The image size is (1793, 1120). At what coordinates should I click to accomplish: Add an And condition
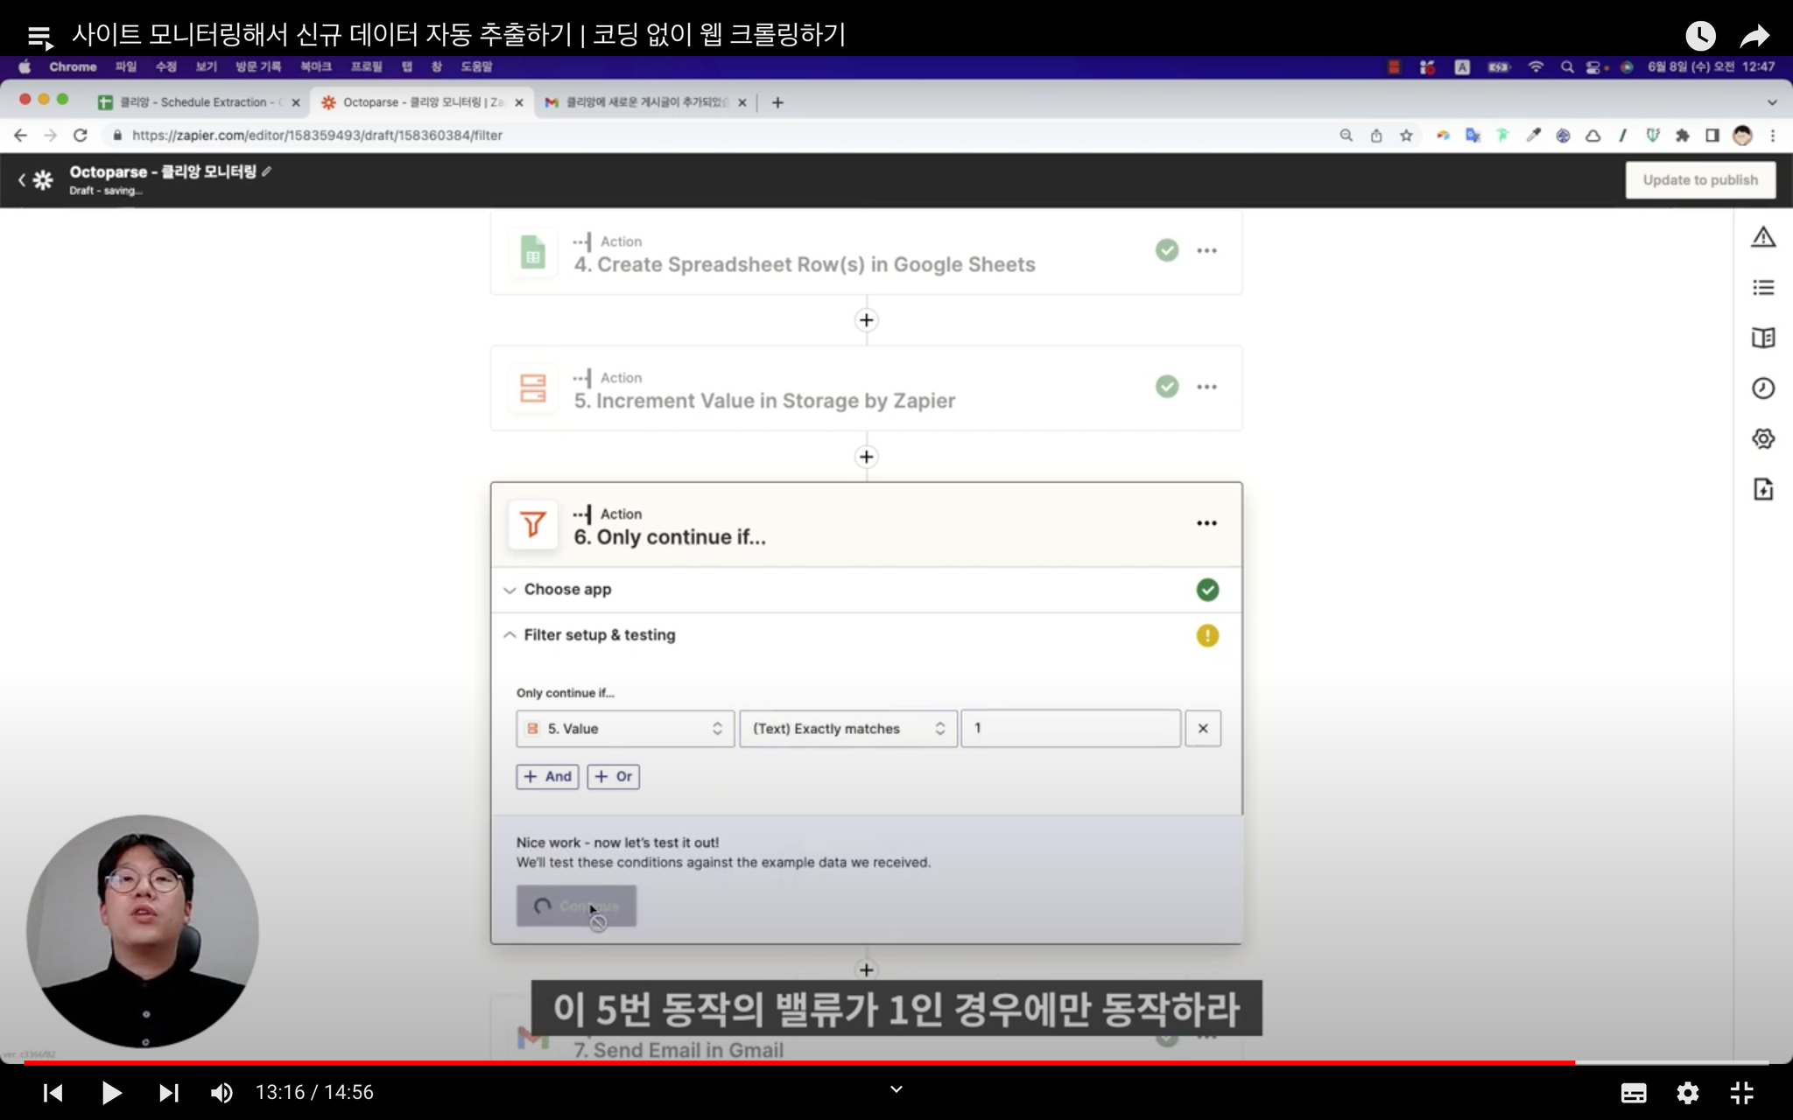point(547,776)
